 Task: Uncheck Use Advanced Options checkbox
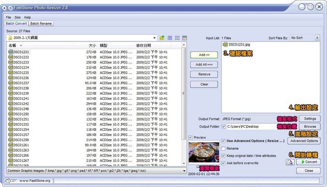(x=223, y=141)
